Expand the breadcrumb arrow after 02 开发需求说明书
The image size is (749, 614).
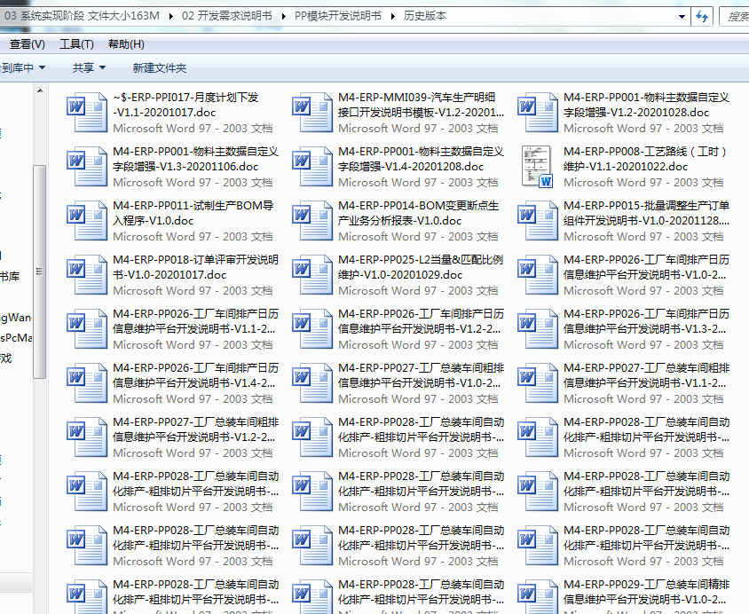tap(283, 16)
